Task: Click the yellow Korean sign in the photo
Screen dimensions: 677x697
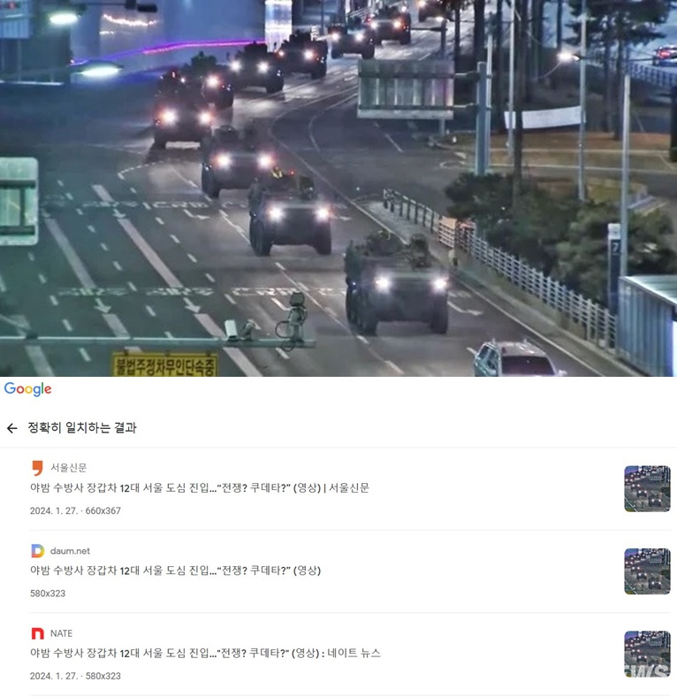Action: coord(164,365)
